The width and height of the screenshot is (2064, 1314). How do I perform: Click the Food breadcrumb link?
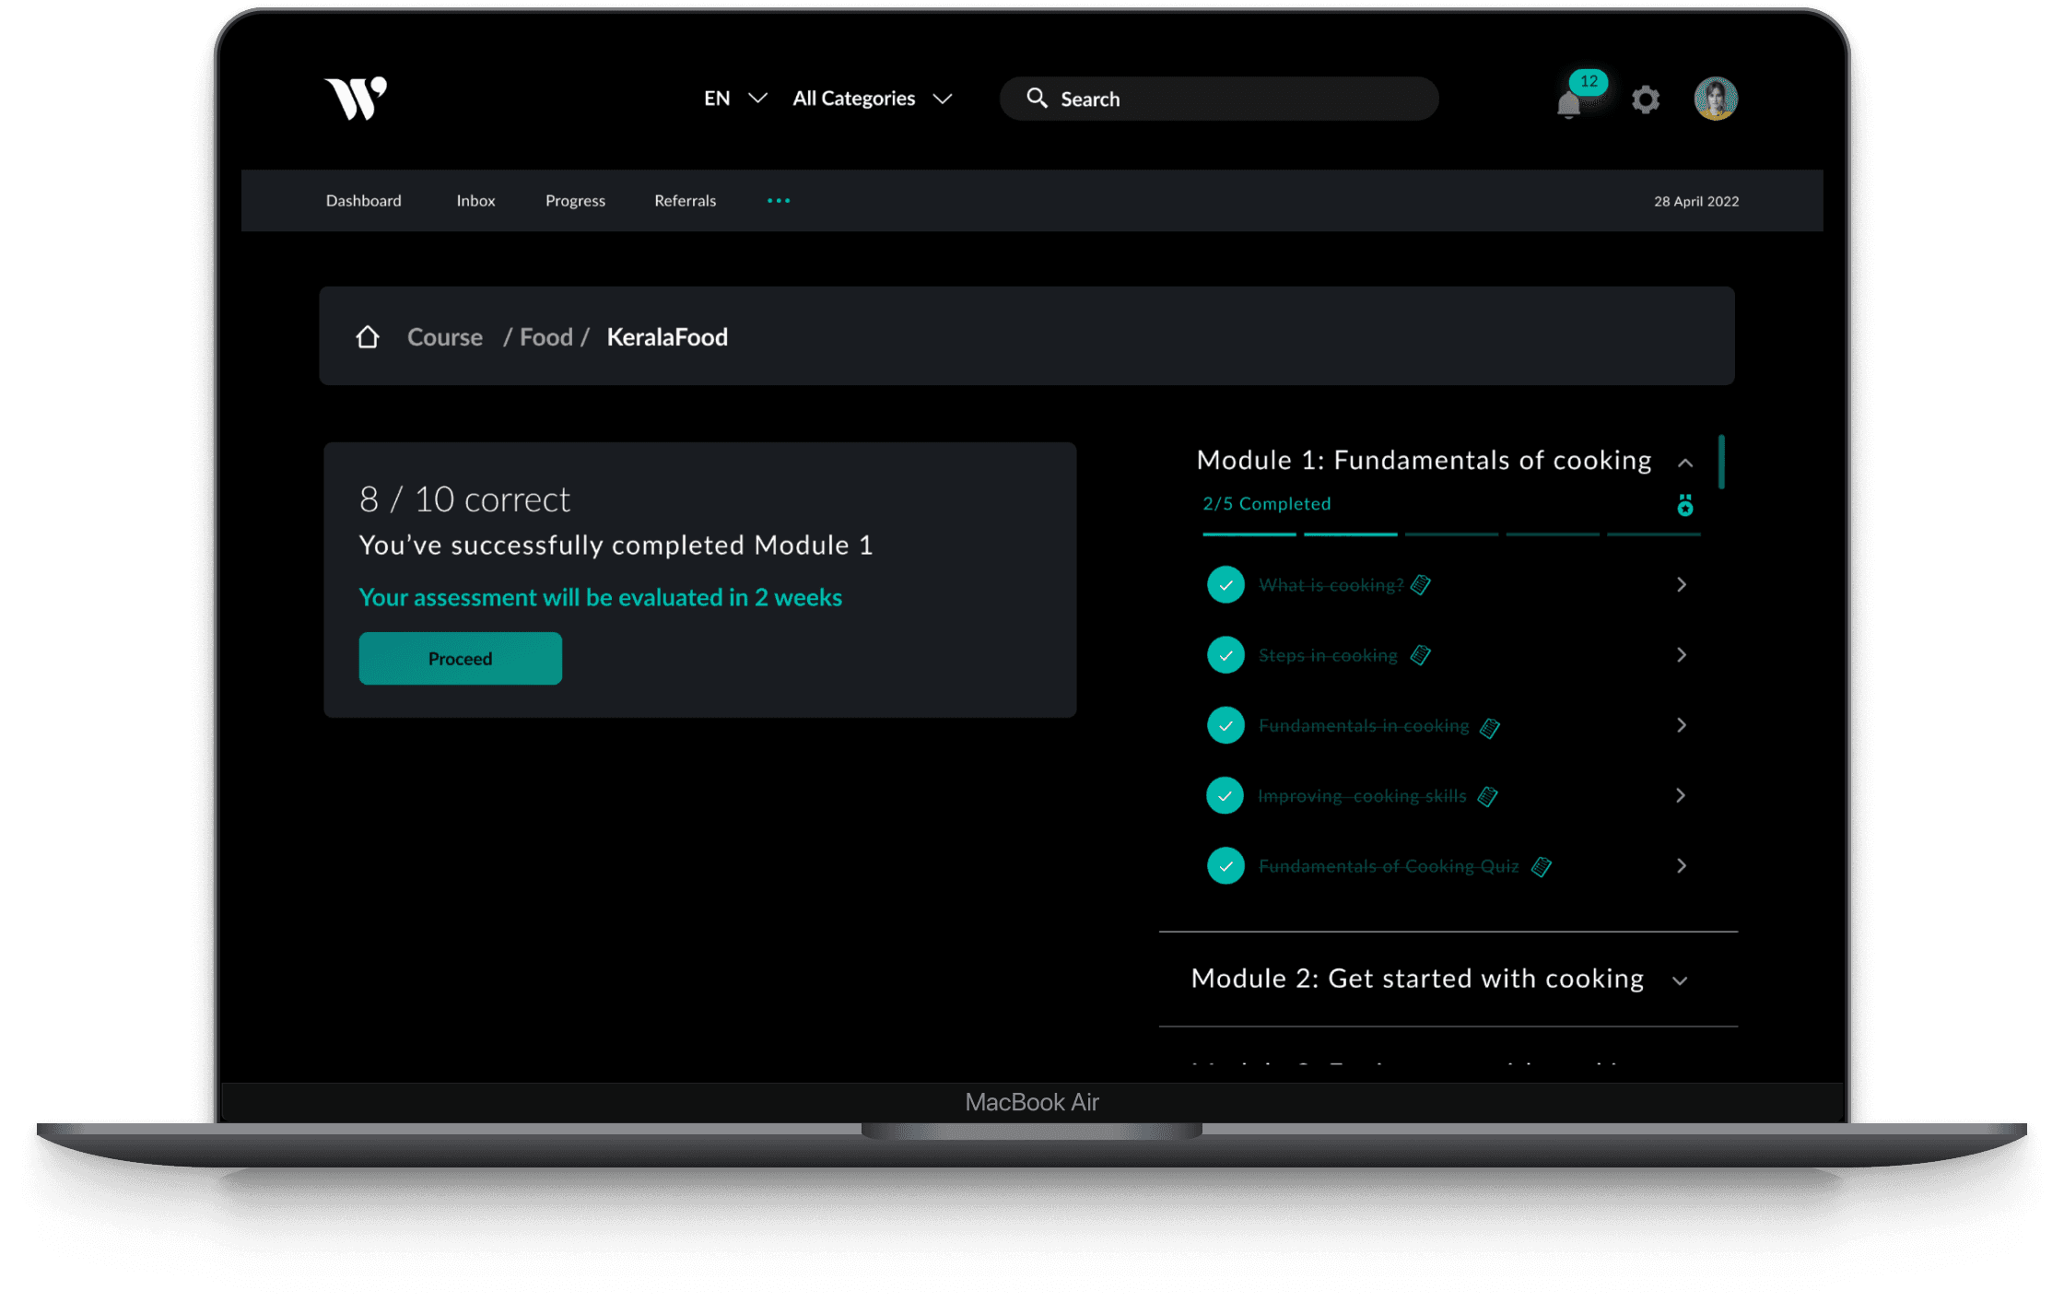545,337
